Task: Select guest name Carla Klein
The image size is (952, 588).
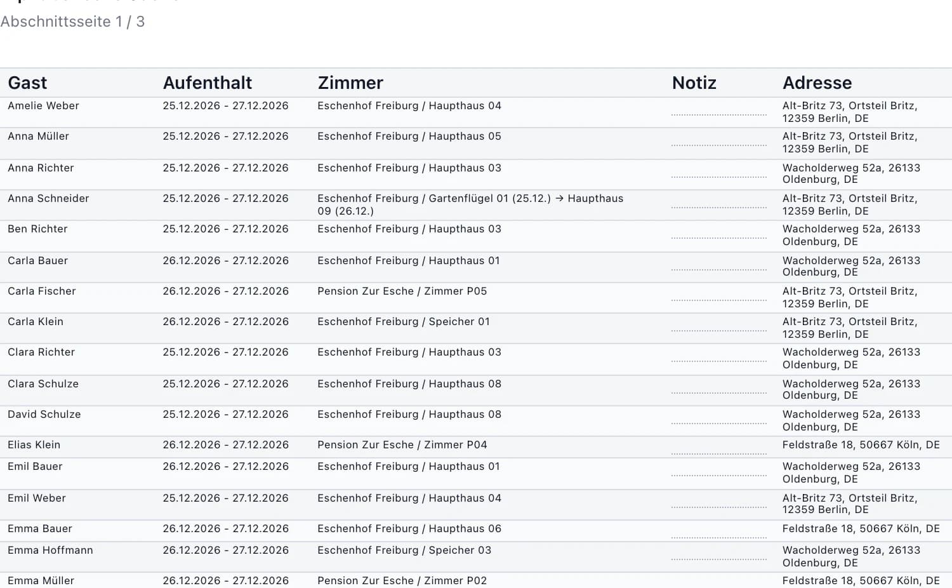Action: [x=36, y=322]
